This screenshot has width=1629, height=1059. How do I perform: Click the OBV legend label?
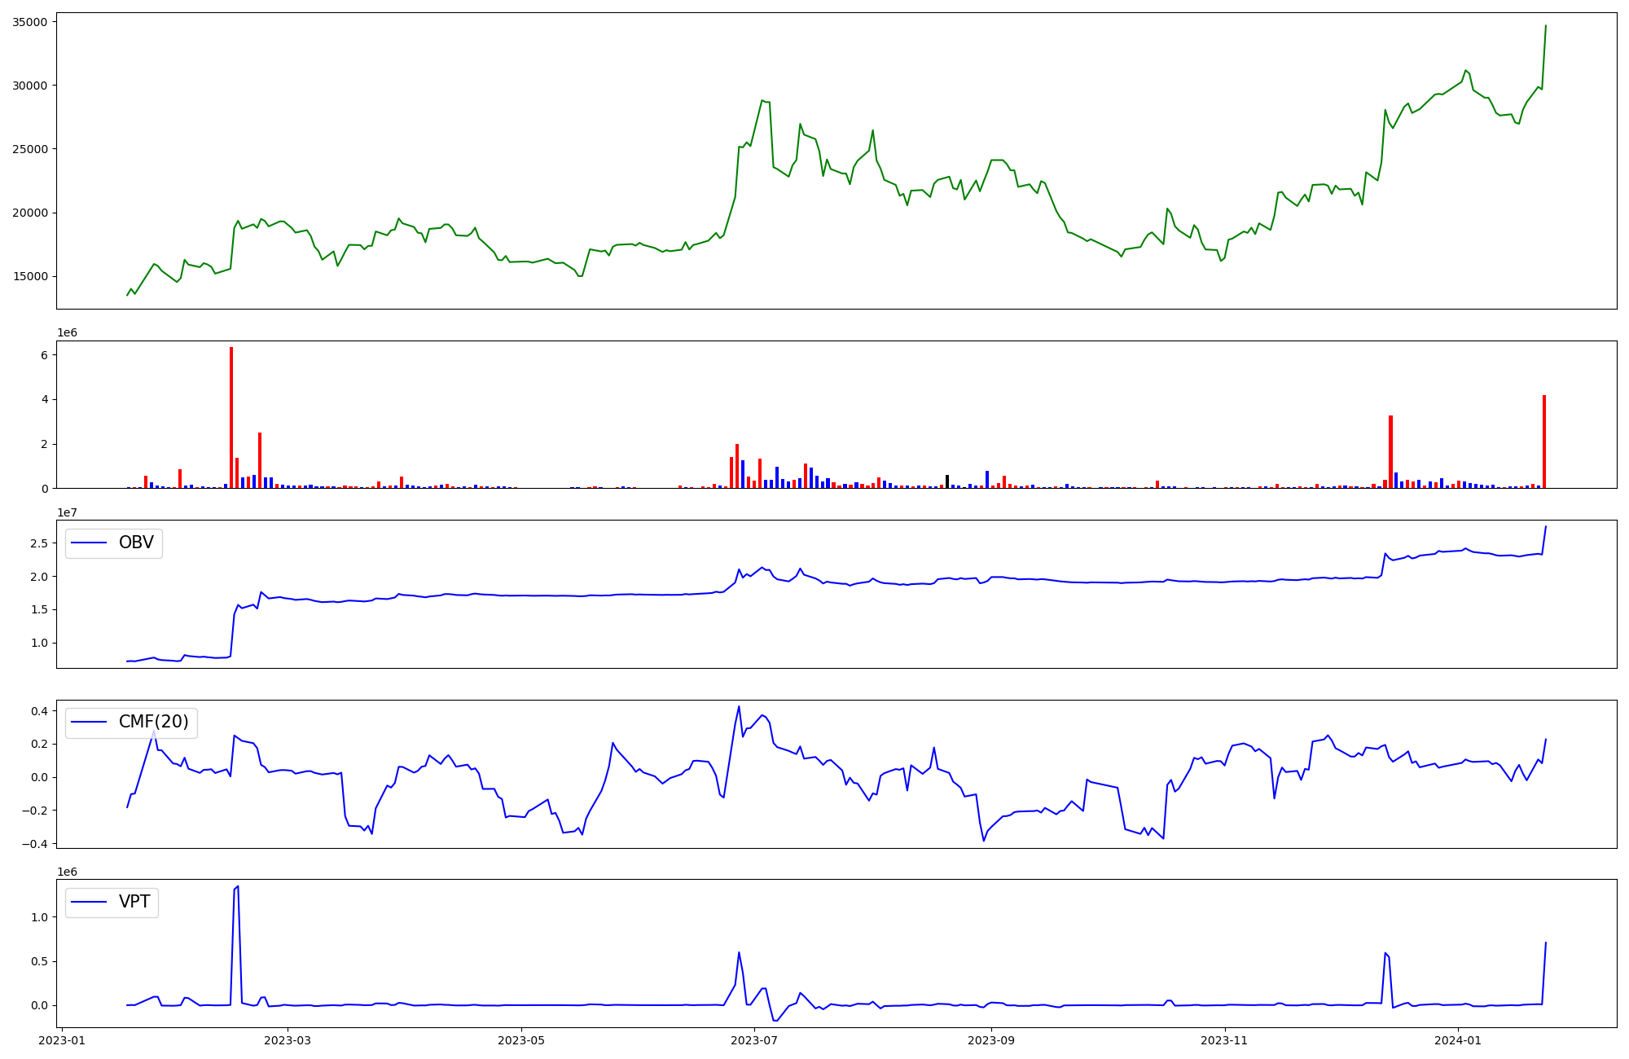pyautogui.click(x=136, y=543)
